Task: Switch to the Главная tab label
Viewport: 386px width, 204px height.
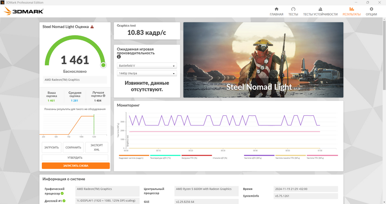Action: point(276,14)
